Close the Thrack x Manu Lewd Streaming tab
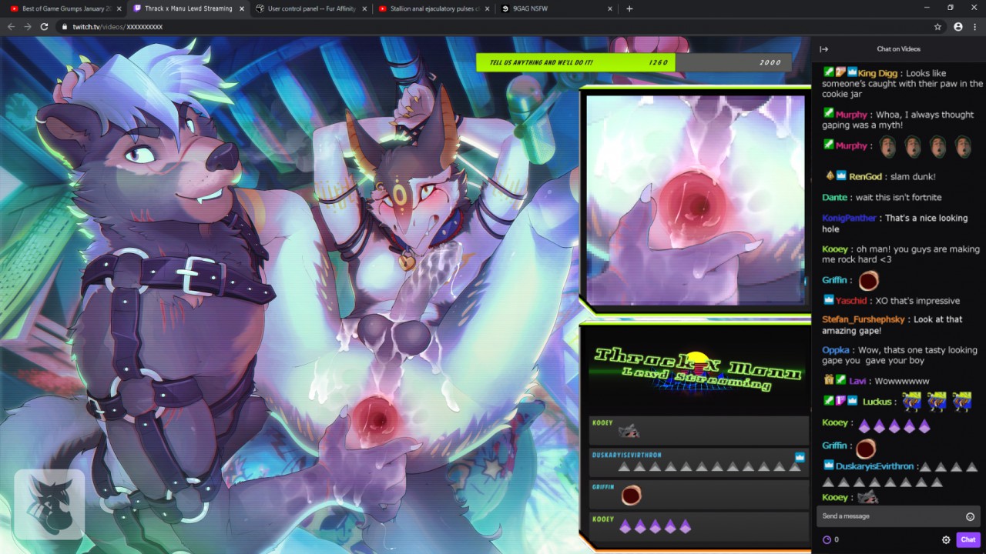The image size is (986, 554). [x=242, y=8]
